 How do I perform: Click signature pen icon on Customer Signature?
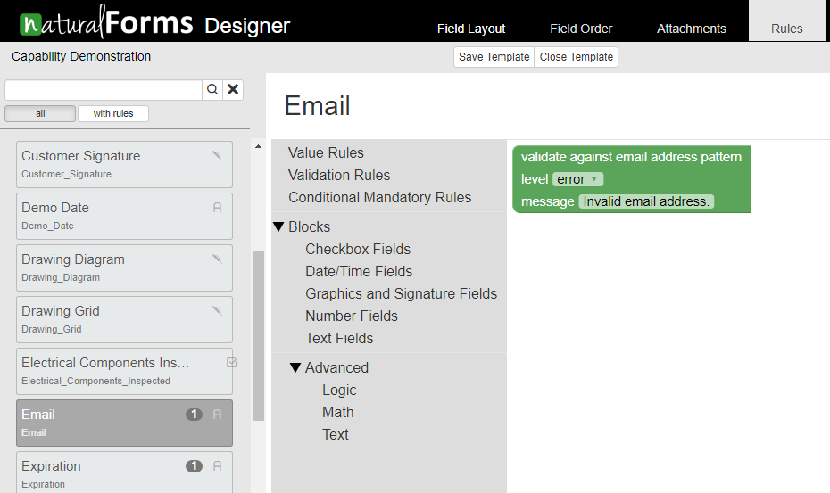click(217, 155)
